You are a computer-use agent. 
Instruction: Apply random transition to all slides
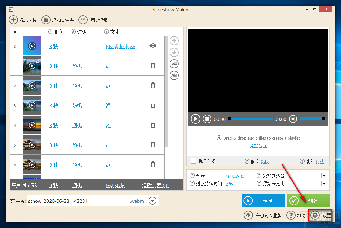[77, 185]
